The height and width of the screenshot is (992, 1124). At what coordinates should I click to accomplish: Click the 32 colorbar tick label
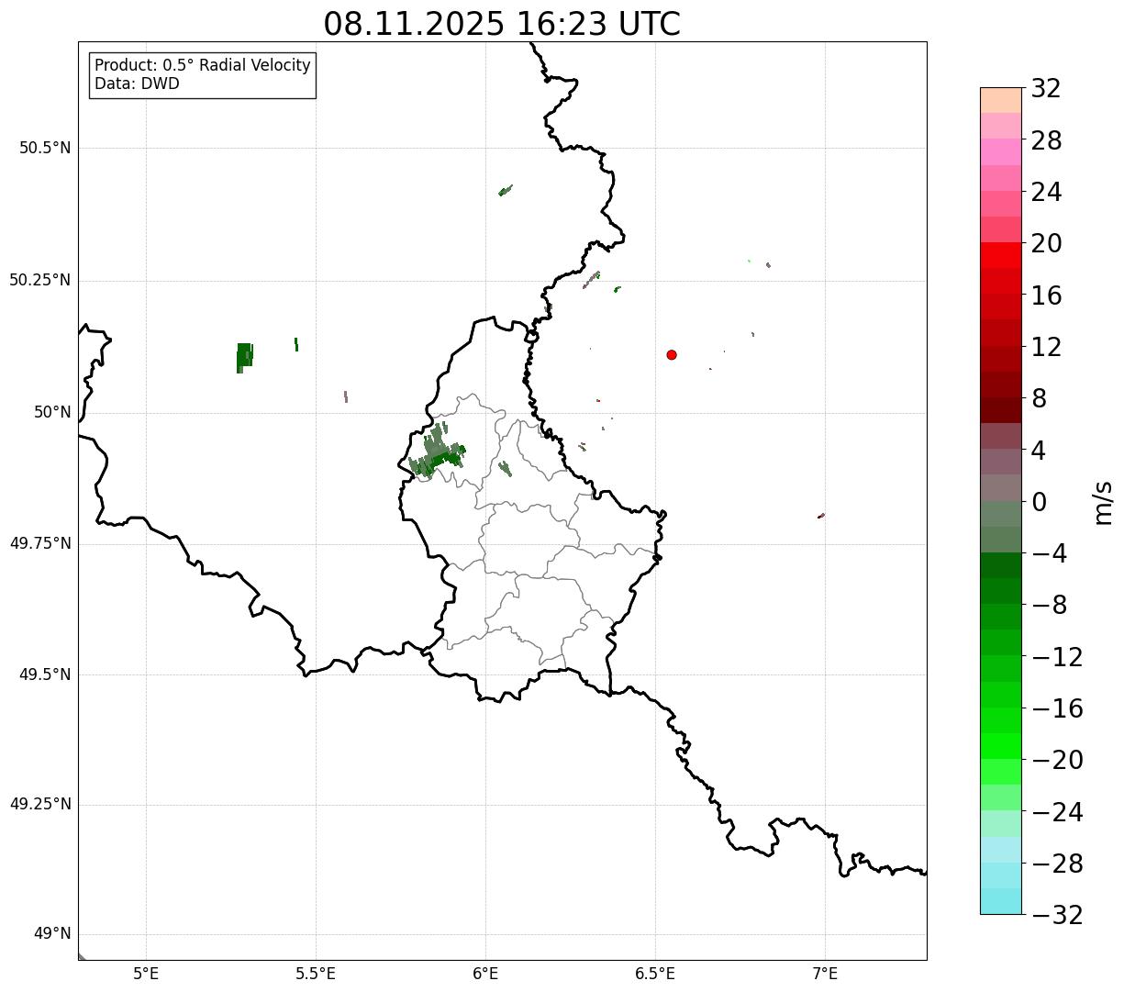(1046, 89)
